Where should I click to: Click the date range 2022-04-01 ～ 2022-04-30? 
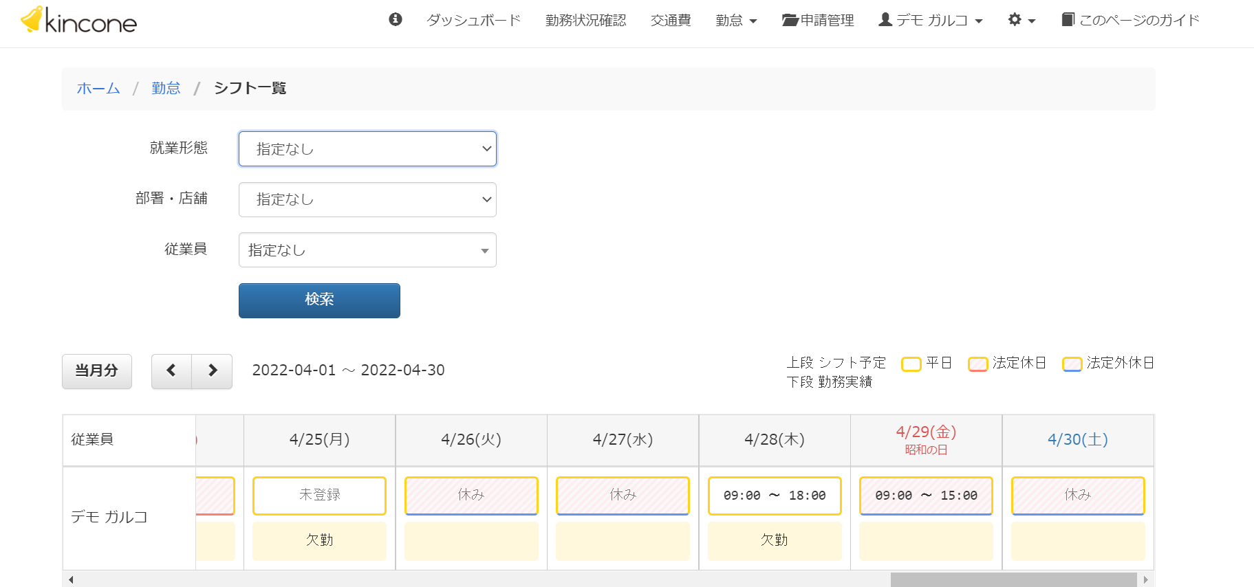tap(349, 370)
